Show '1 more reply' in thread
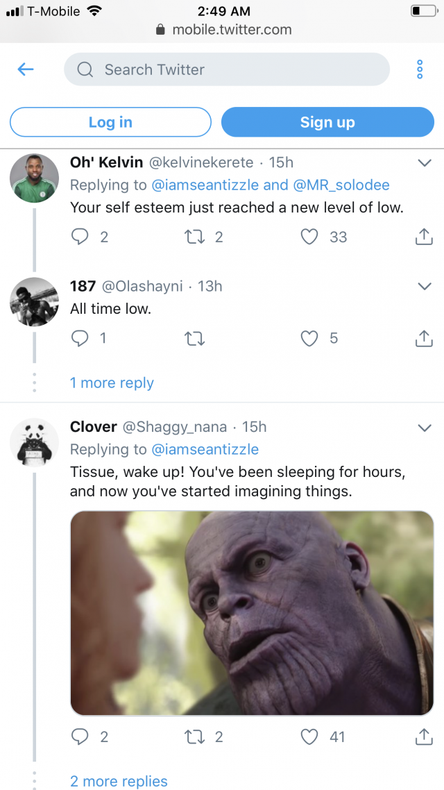The image size is (444, 790). (x=112, y=383)
